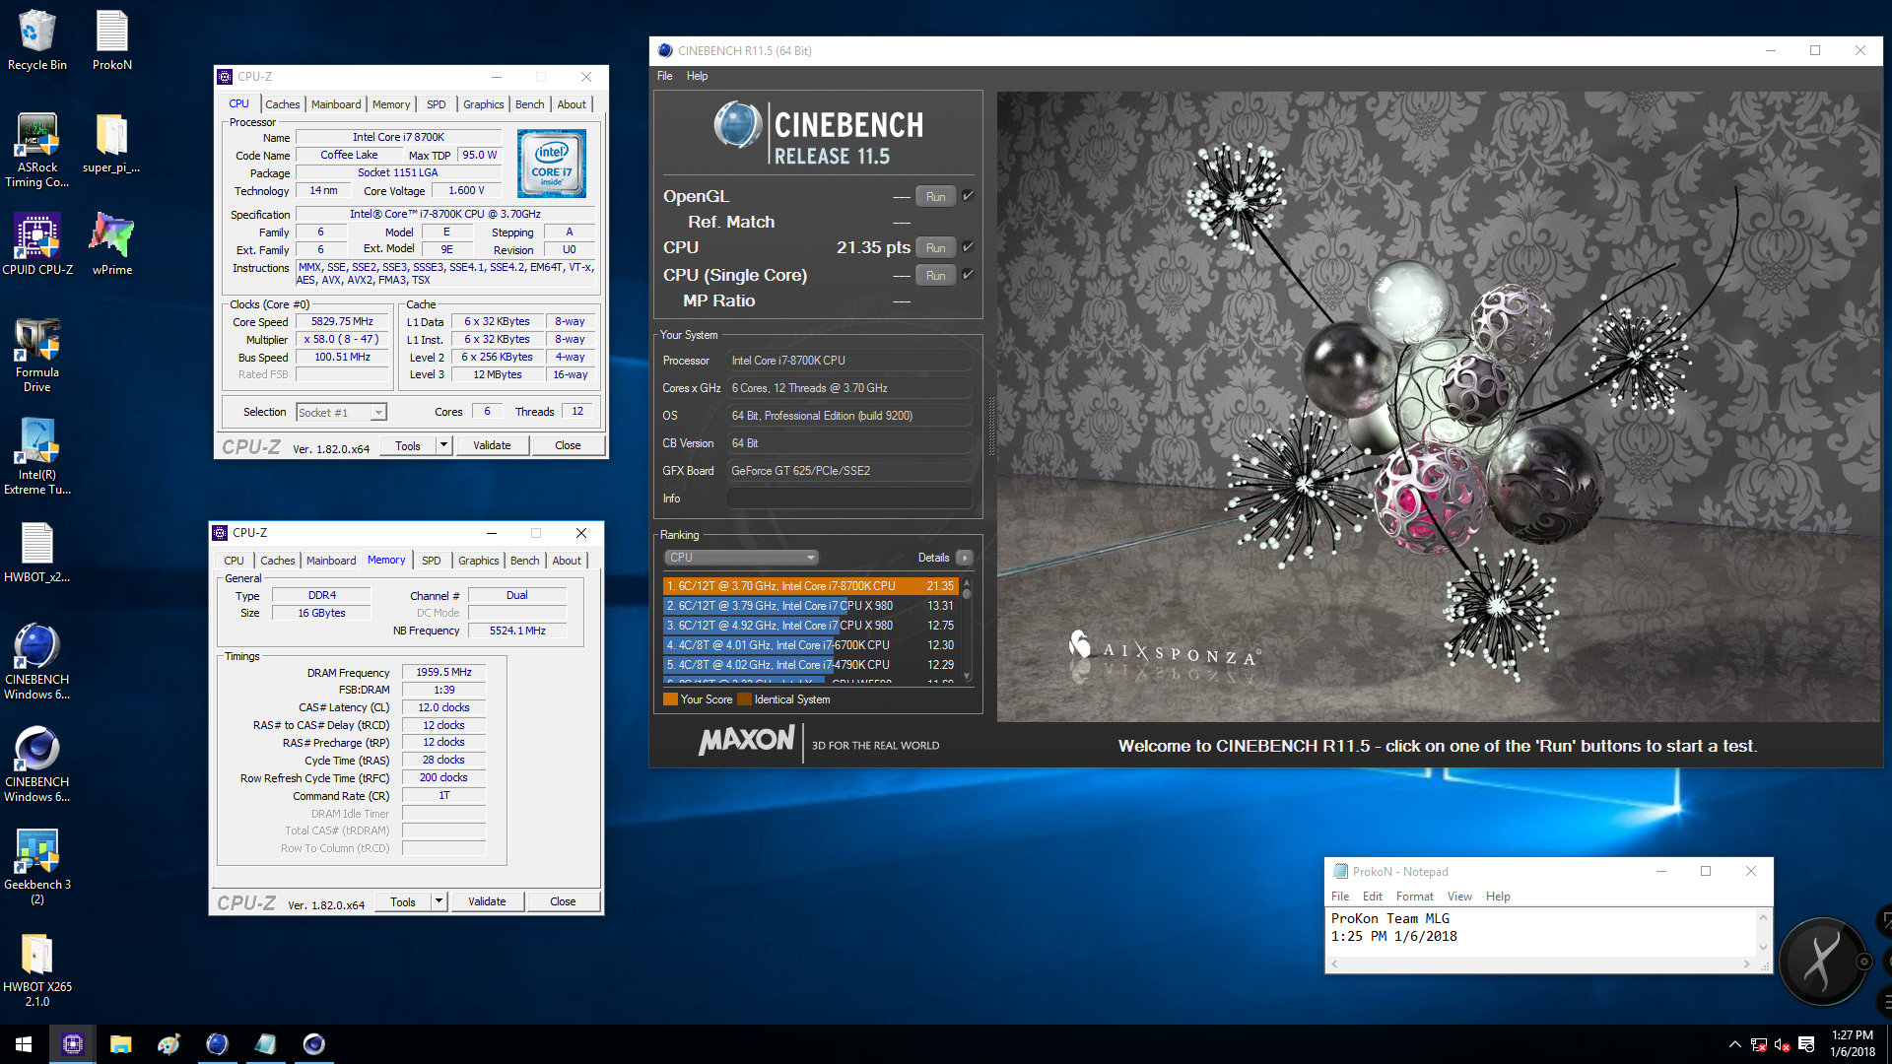1892x1064 pixels.
Task: Run the CPU Single Core benchmark
Action: [x=935, y=276]
